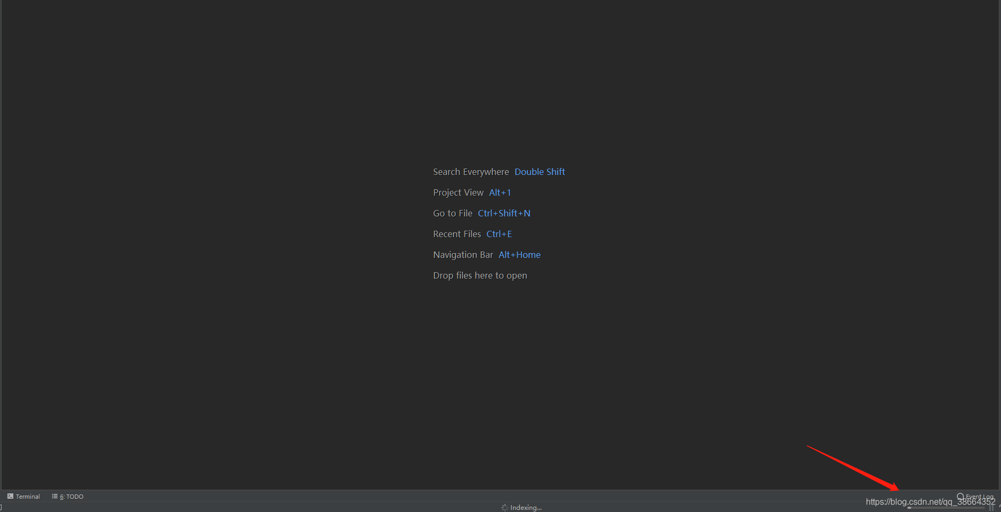Click the Go to File hint text

453,213
